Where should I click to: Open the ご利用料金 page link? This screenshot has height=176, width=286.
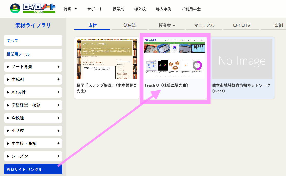coord(191,9)
